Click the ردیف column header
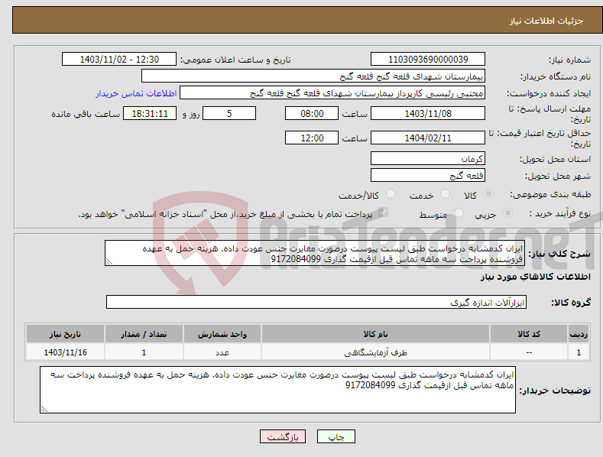Viewport: 603px width, 457px height. pos(579,334)
